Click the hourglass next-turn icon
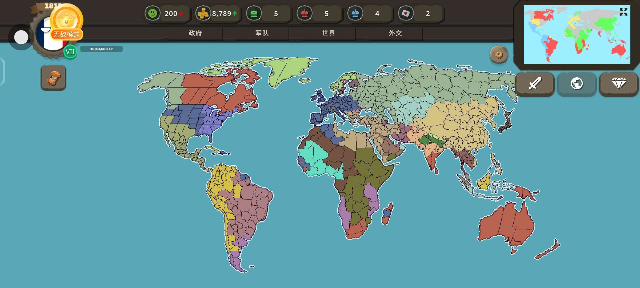 coord(53,78)
